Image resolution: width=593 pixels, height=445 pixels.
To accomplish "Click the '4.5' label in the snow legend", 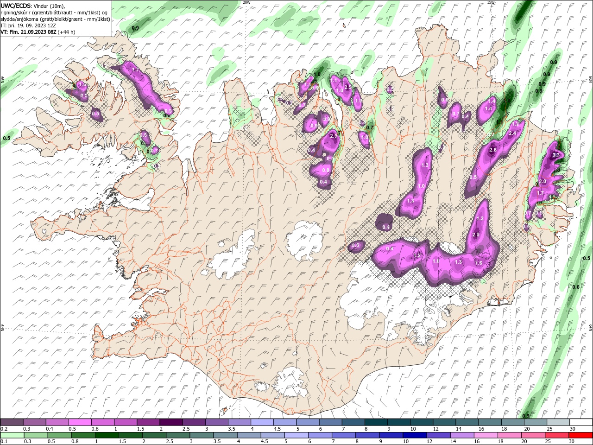I will (277, 429).
